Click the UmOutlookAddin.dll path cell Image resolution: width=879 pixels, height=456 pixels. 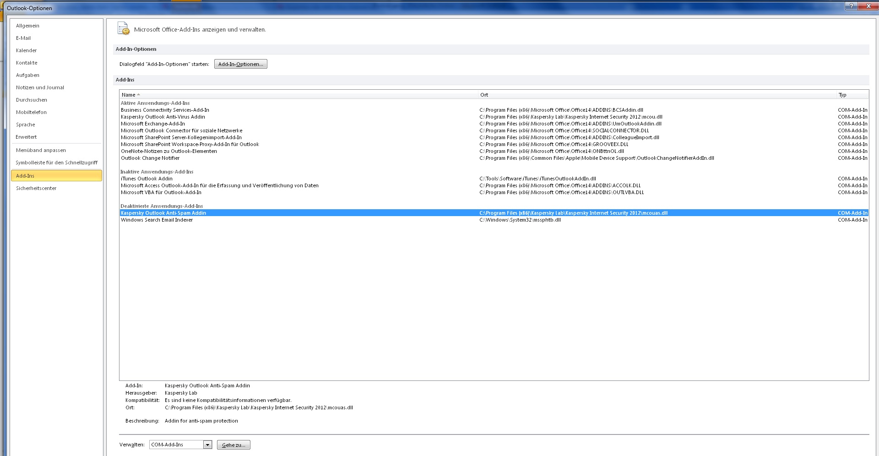pos(570,124)
